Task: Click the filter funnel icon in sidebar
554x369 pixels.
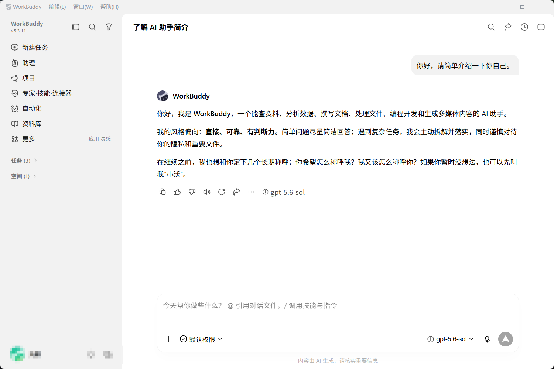Action: click(109, 27)
